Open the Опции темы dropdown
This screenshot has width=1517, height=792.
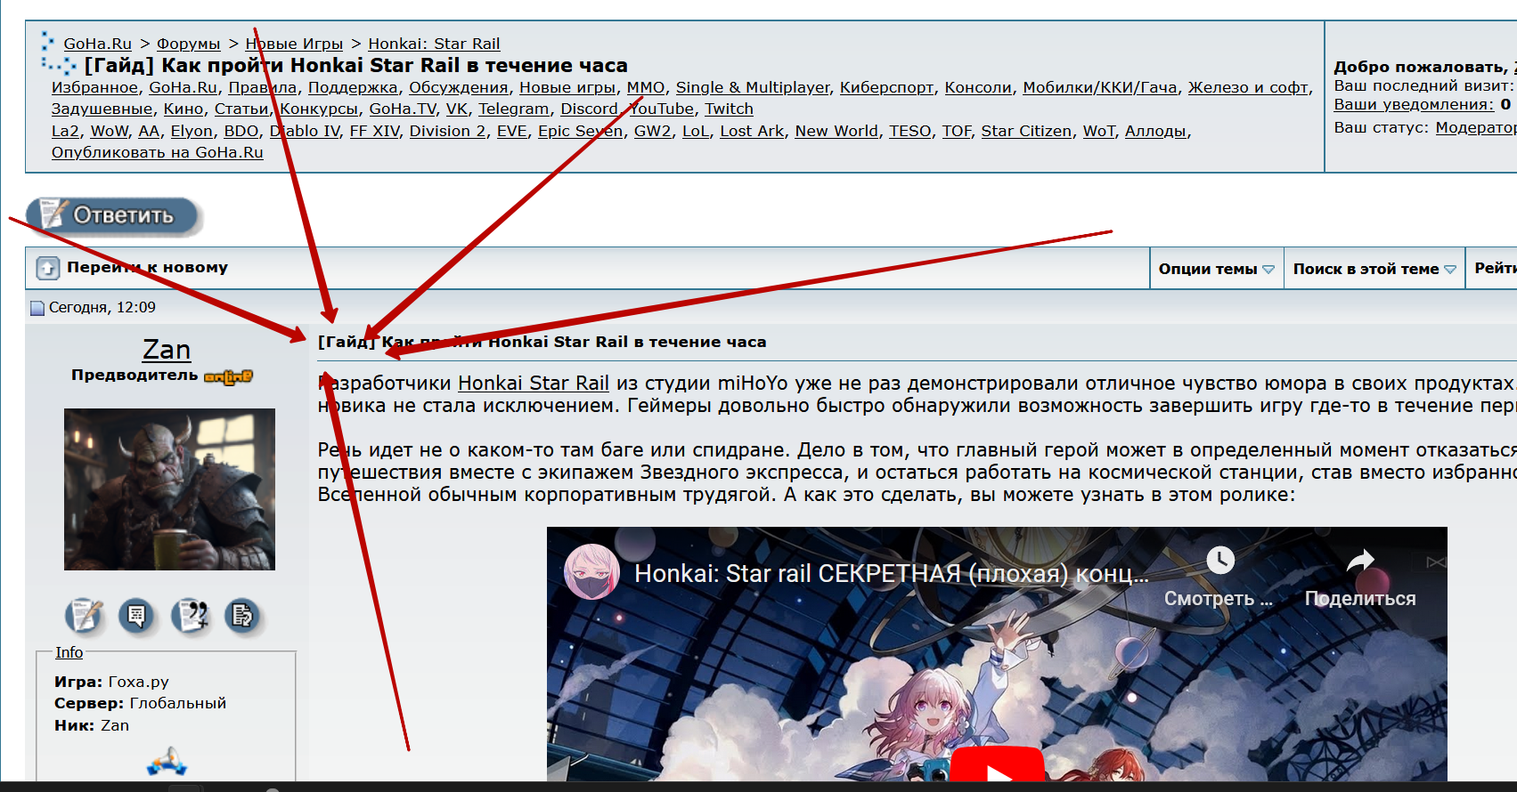[1216, 269]
